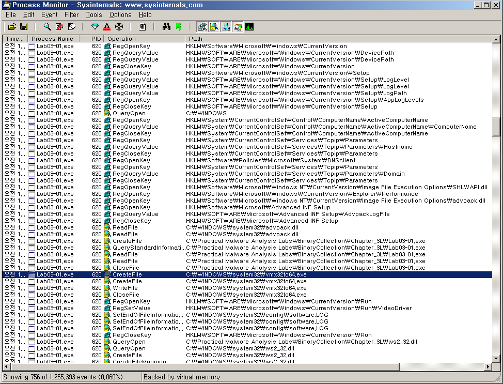Image resolution: width=503 pixels, height=384 pixels.
Task: Open the Filter menu
Action: click(x=71, y=15)
